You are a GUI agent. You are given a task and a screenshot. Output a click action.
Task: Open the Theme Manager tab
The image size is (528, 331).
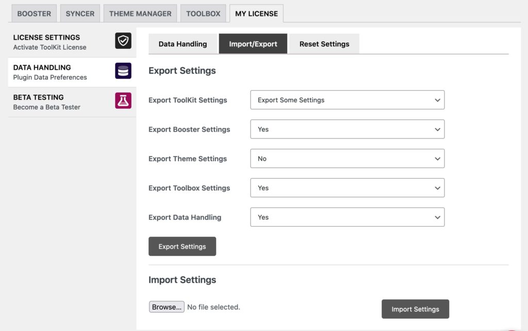tap(140, 14)
